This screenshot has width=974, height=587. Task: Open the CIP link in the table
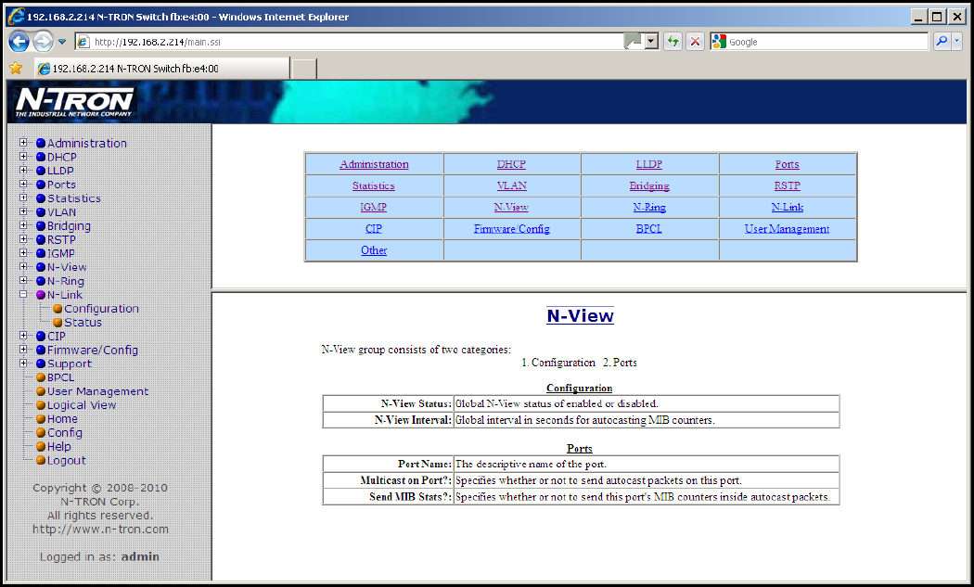pos(373,229)
